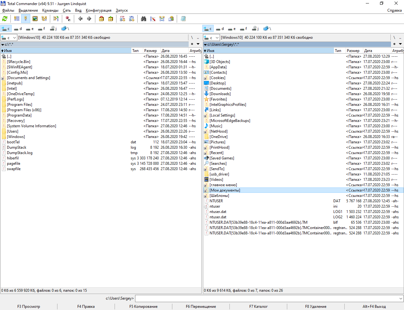Select the [Program Files (x86)] folder row
The height and width of the screenshot is (310, 404).
click(101, 110)
